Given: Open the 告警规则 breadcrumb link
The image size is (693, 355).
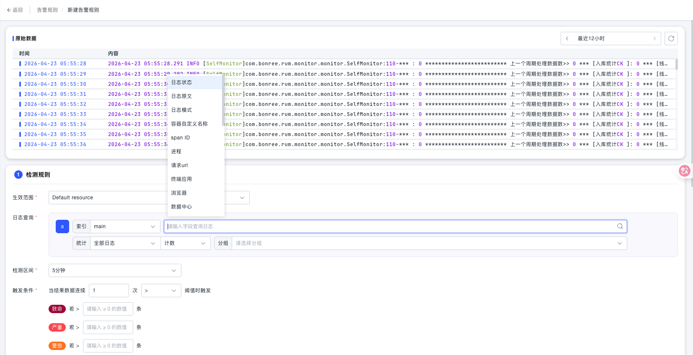Looking at the screenshot, I should point(47,10).
